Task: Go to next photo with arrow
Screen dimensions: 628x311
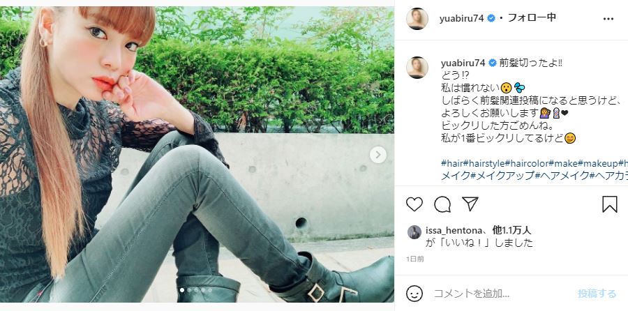Action: point(377,155)
